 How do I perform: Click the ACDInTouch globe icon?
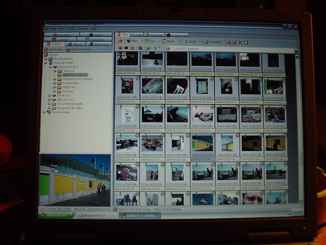(x=169, y=35)
